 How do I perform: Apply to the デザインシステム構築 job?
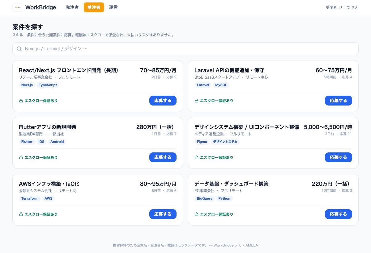(x=339, y=157)
